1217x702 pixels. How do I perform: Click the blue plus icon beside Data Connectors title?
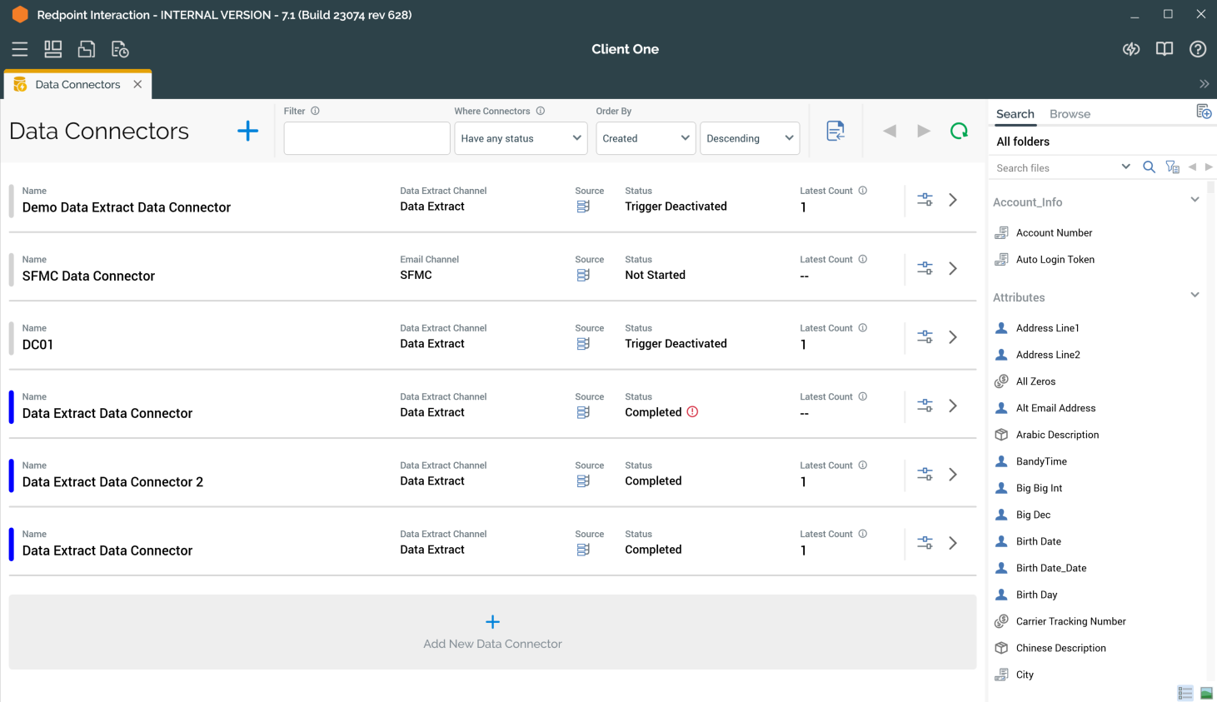247,131
